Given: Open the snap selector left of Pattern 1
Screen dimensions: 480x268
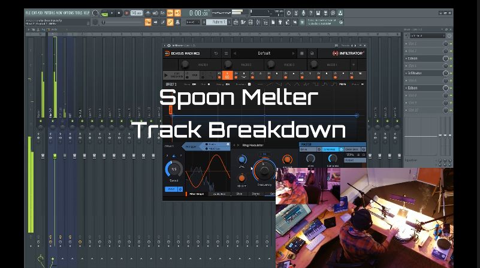Looking at the screenshot, I should coord(193,22).
